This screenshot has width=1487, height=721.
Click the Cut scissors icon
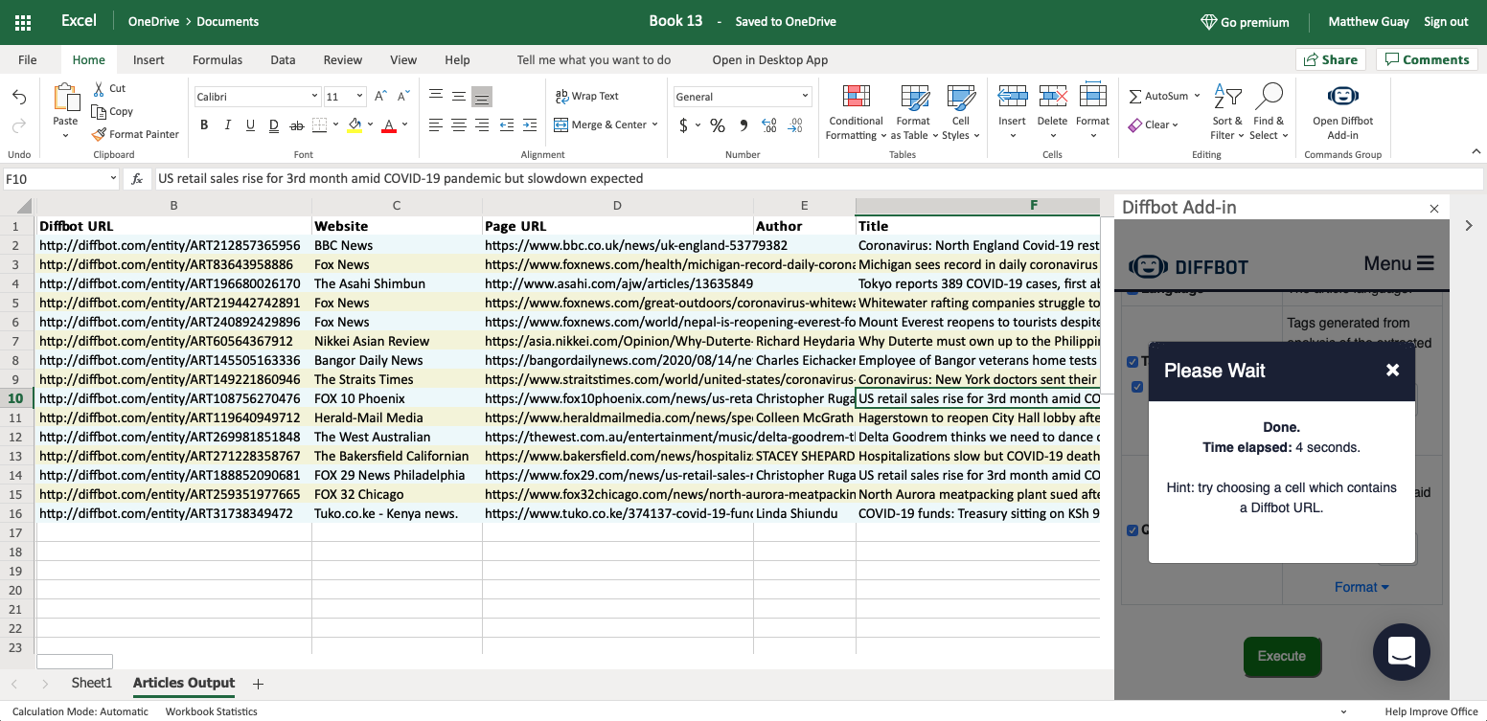coord(98,88)
